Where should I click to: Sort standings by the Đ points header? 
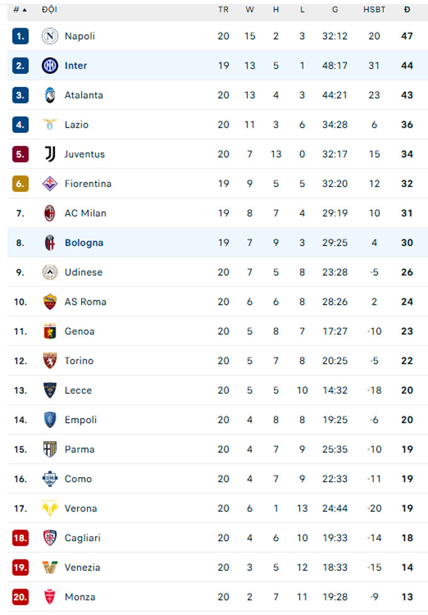(x=407, y=10)
